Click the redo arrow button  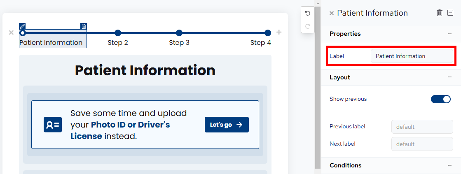[x=308, y=26]
